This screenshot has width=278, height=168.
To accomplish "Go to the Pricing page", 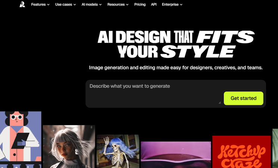I will coord(140,4).
